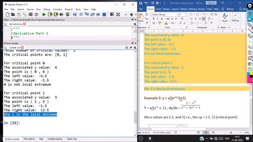Image resolution: width=253 pixels, height=142 pixels.
Task: Click the New file icon in Spyder toolbar
Action: (8, 15)
